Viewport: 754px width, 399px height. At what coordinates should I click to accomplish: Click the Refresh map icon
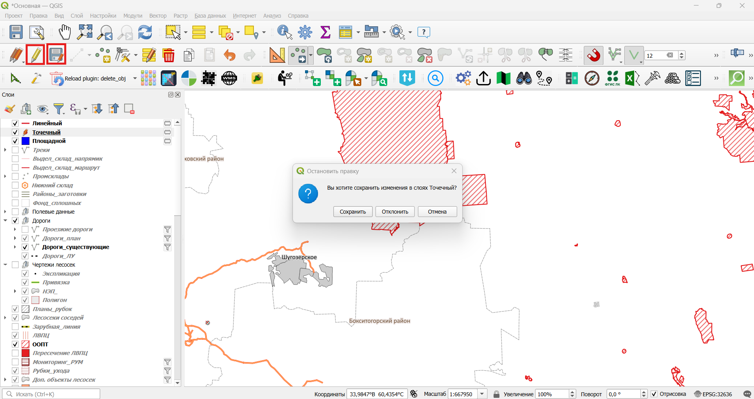[x=145, y=32]
